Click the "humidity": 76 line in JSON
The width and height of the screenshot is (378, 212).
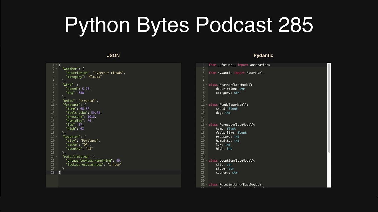pyautogui.click(x=79, y=121)
